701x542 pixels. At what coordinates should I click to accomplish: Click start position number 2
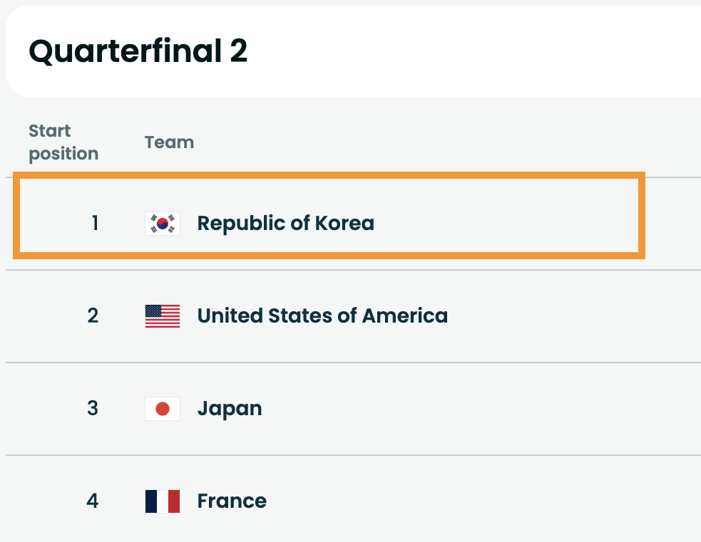(x=93, y=316)
